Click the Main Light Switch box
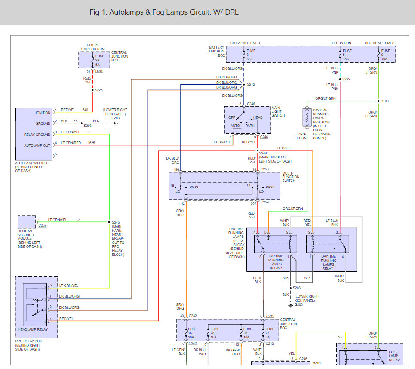Viewport: 415px width, 369px height. tap(247, 120)
